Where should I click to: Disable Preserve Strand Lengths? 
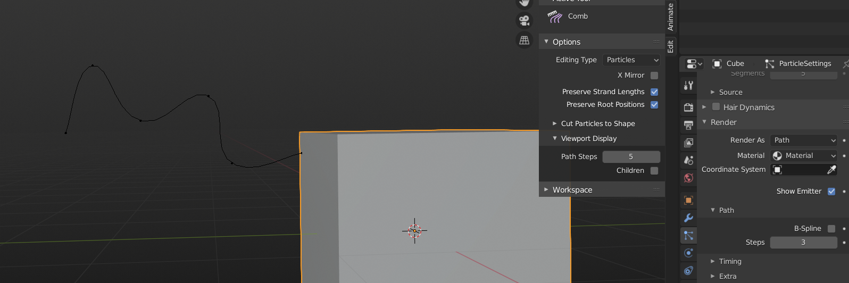(654, 92)
